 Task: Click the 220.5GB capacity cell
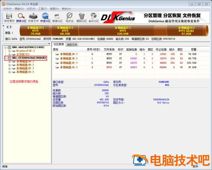191,63
